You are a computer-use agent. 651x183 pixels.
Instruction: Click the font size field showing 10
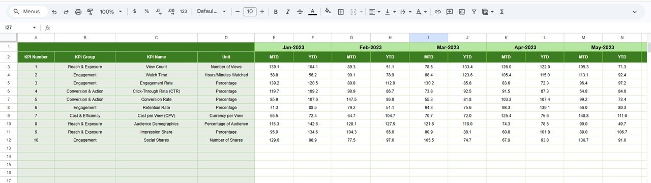point(250,11)
